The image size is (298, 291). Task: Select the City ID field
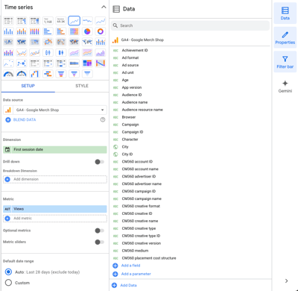(127, 154)
